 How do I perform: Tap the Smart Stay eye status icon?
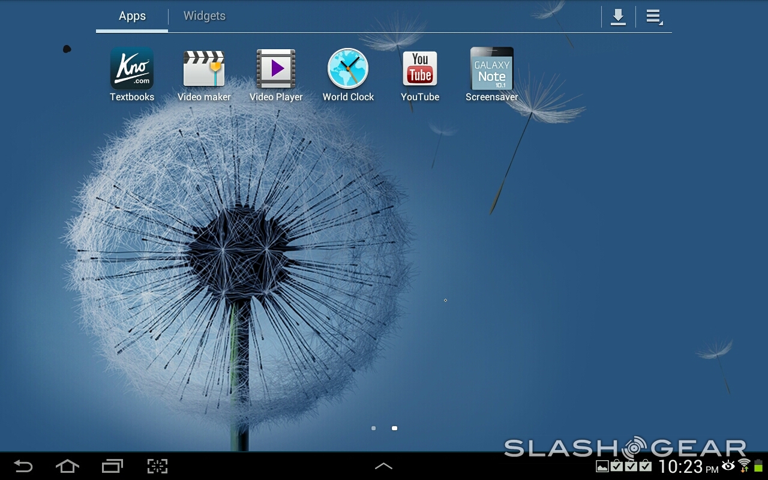click(728, 466)
